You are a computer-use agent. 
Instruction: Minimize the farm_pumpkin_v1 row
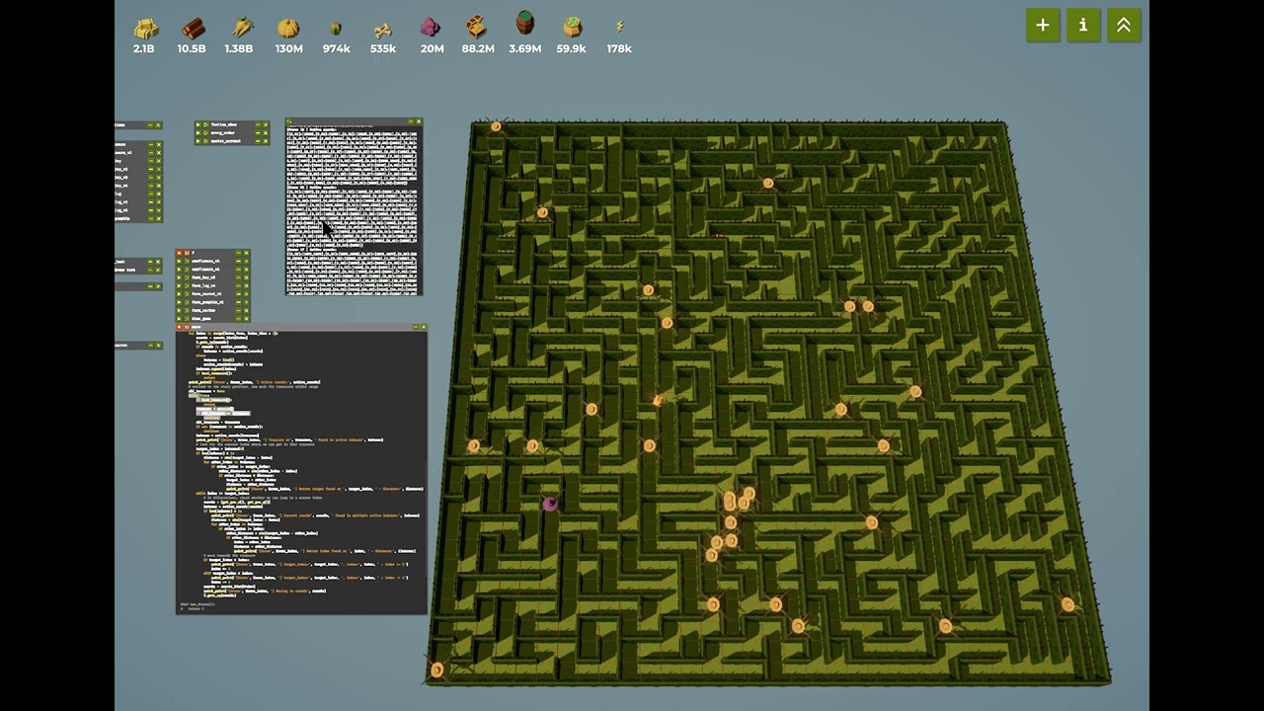point(238,302)
